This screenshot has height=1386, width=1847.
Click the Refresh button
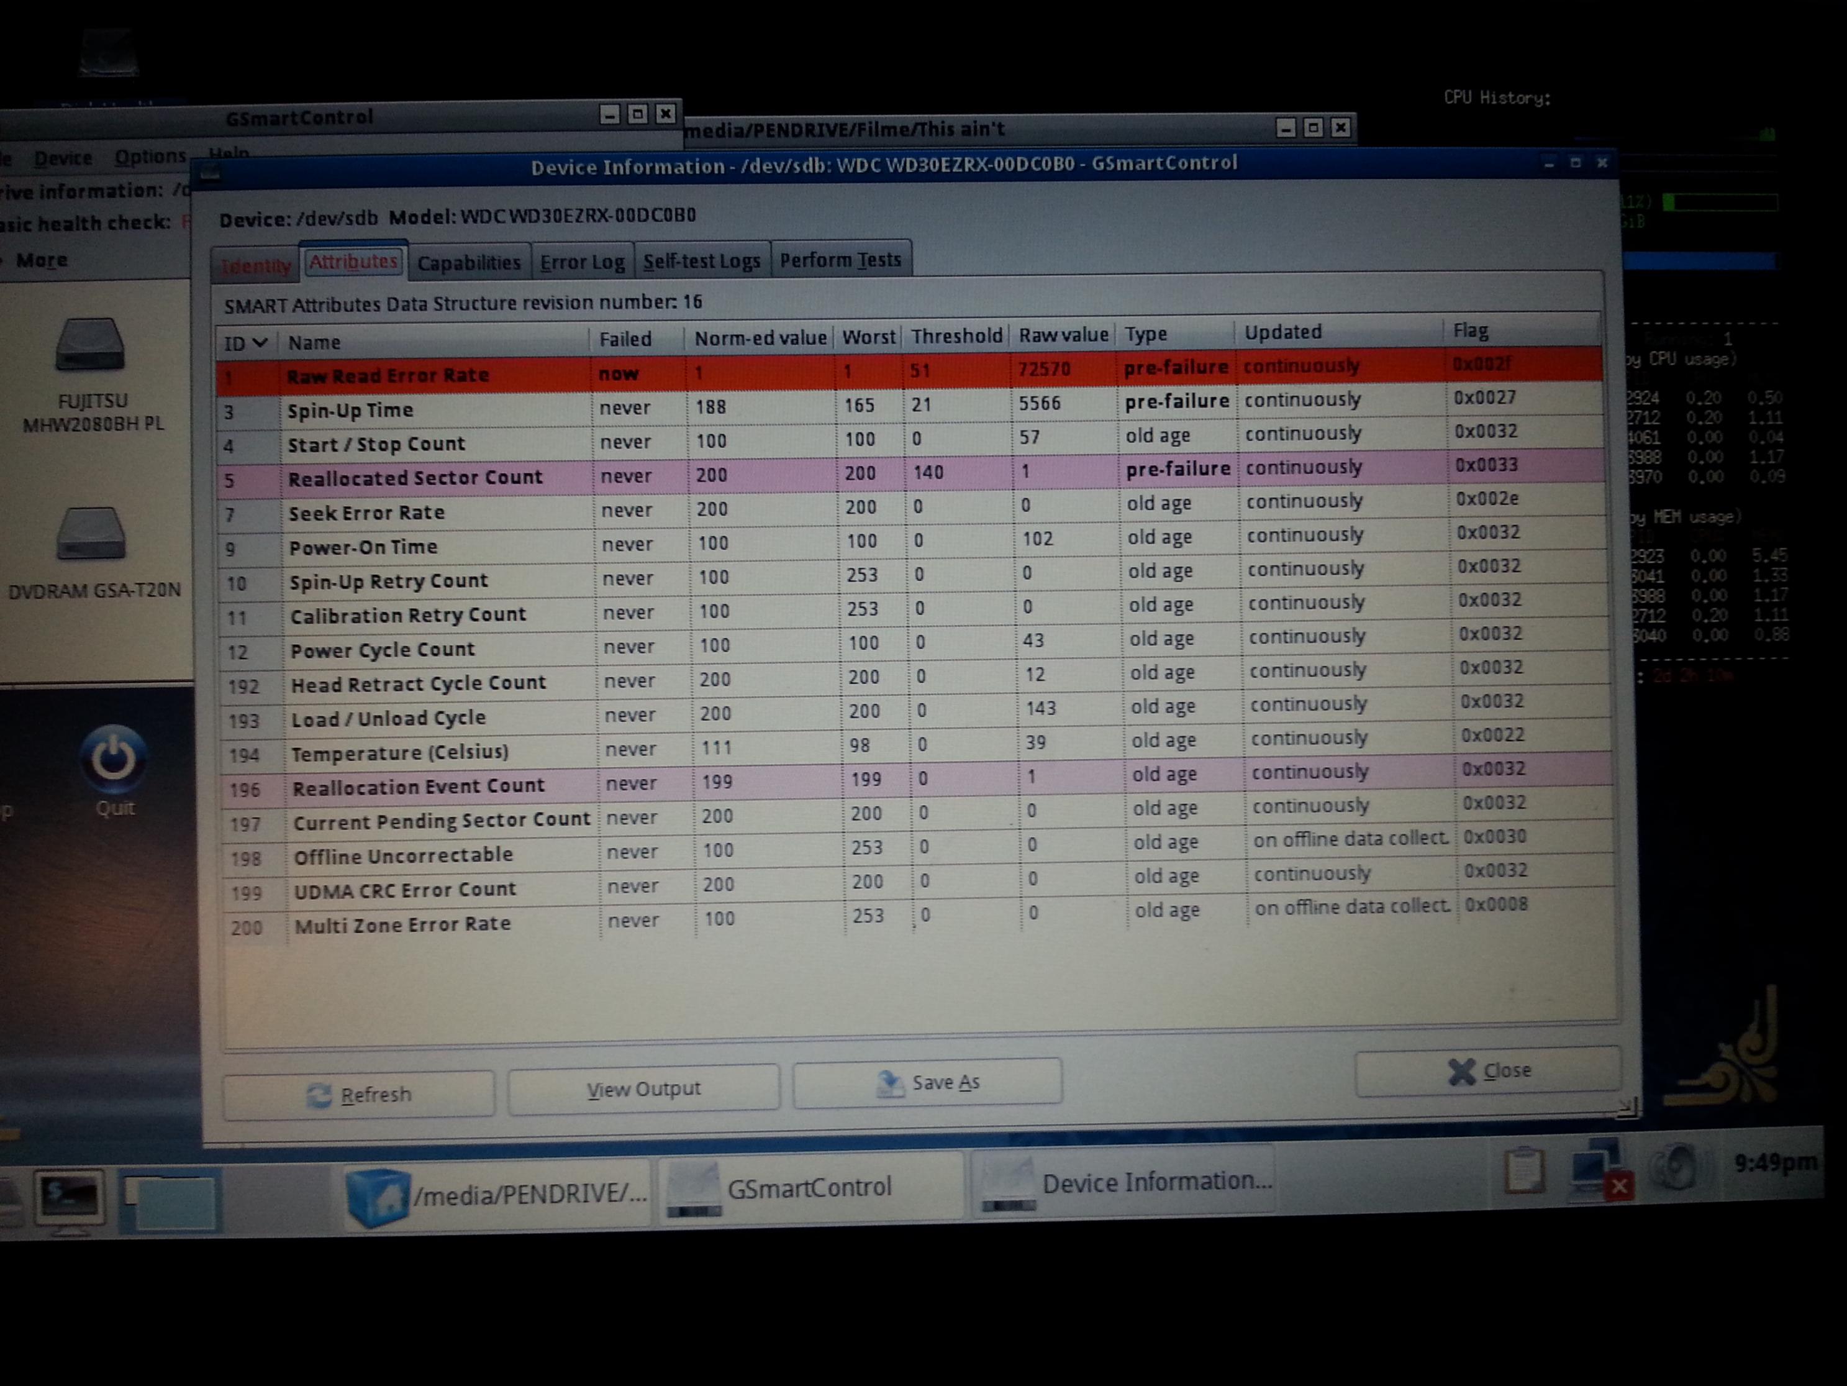point(359,1093)
